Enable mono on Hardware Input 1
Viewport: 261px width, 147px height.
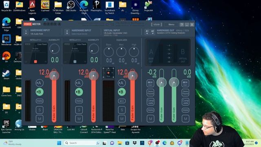pos(40,101)
